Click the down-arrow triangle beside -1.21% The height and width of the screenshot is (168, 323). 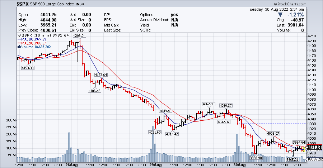280,15
